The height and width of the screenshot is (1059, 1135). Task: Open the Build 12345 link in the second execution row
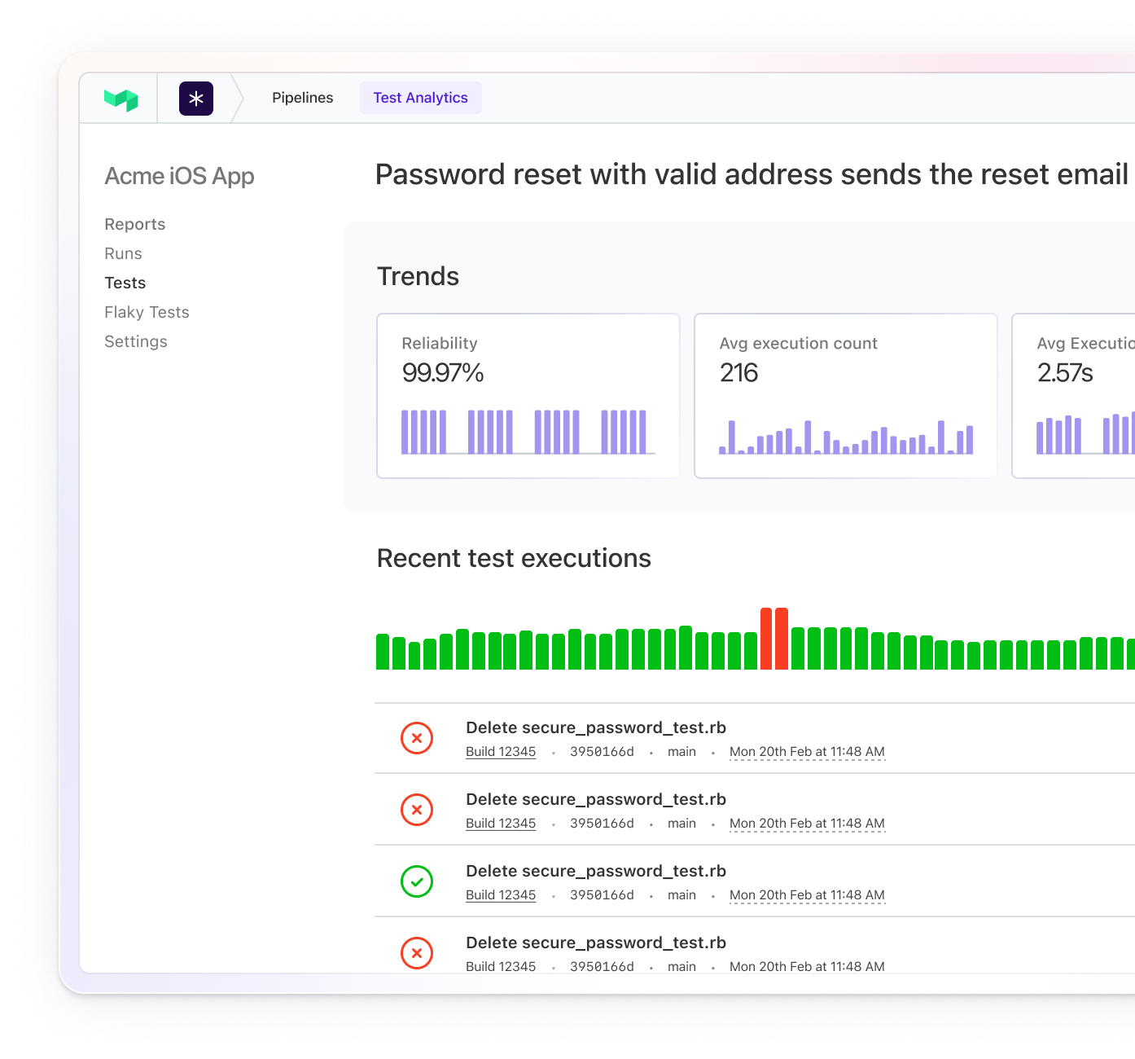501,824
